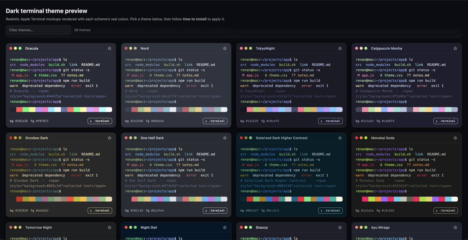Click the star on One Half Dark
468x240 pixels.
225,138
